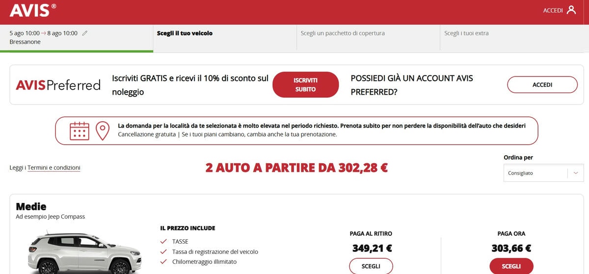Click the ISCRIVITI SUBITO button
Image resolution: width=589 pixels, height=274 pixels.
coord(306,85)
